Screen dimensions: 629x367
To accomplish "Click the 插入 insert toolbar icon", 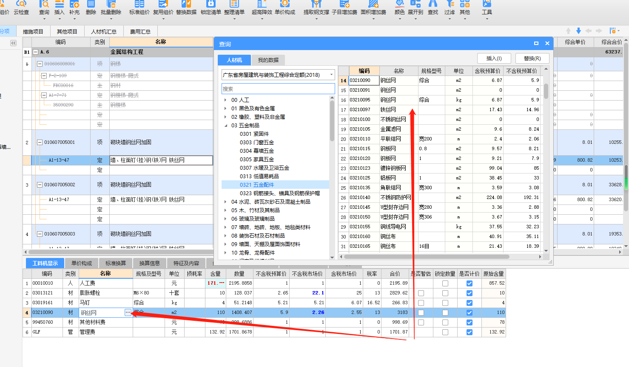I will [60, 8].
